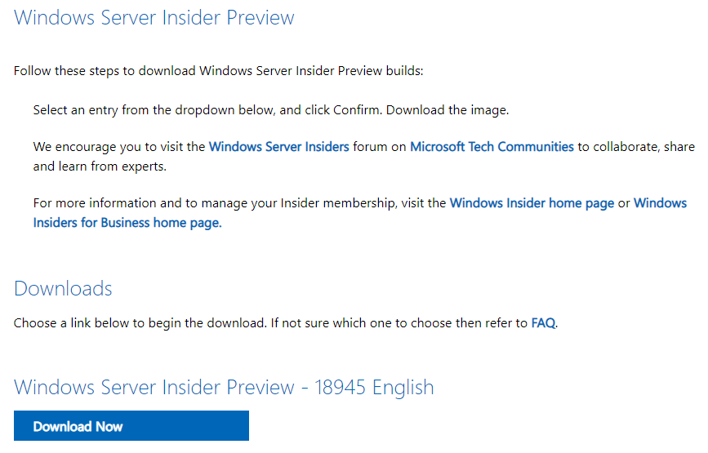Viewport: 708px width, 453px height.
Task: Click the 'For more information and to manage' text
Action: [x=239, y=203]
